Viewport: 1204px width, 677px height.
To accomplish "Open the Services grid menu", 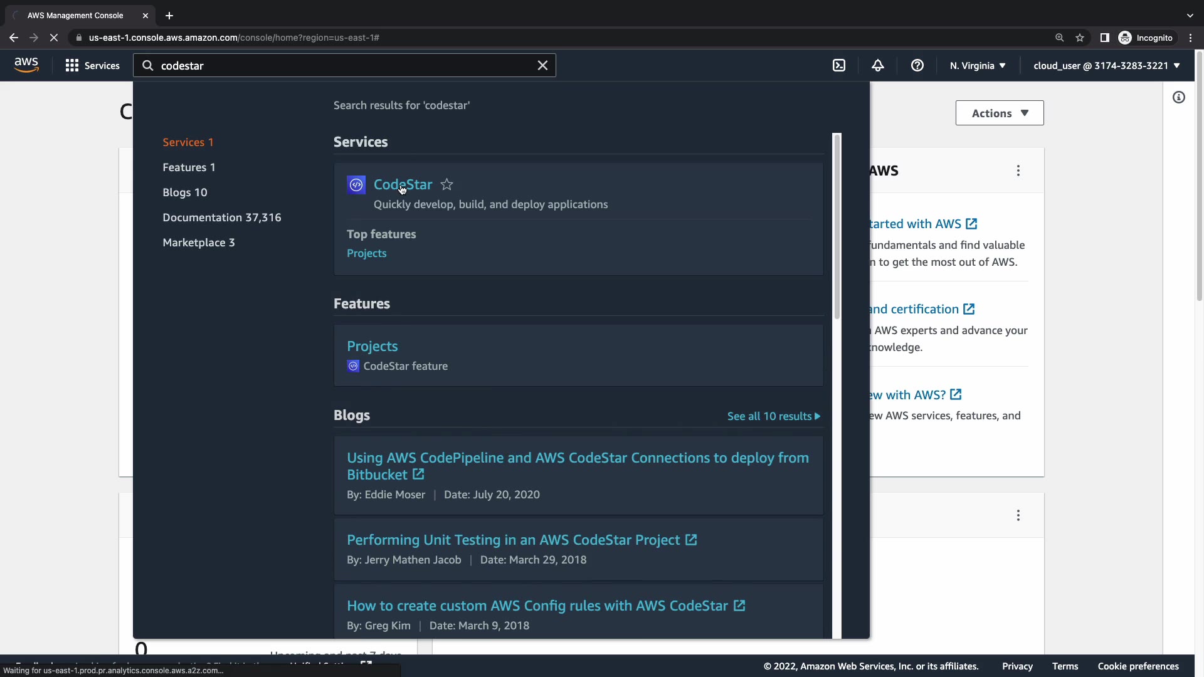I will (x=92, y=65).
